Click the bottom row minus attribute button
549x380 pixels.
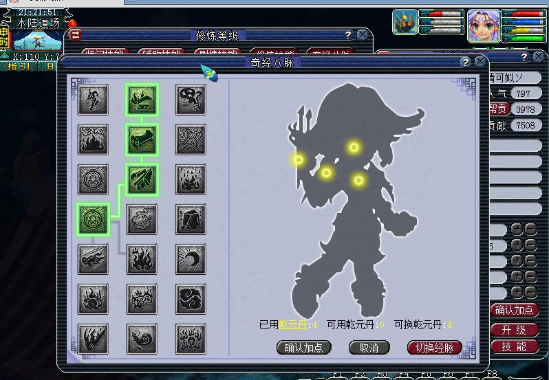pyautogui.click(x=530, y=292)
